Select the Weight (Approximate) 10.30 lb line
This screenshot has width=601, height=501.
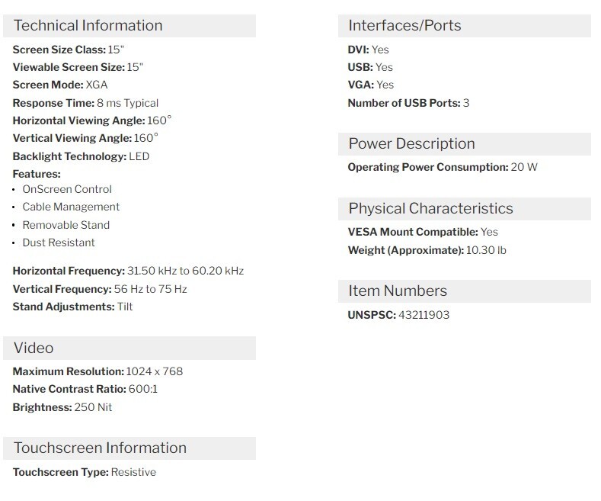pos(427,250)
